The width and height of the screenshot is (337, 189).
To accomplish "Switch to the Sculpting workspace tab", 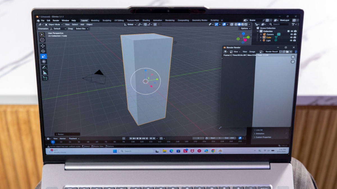I will tap(107, 20).
